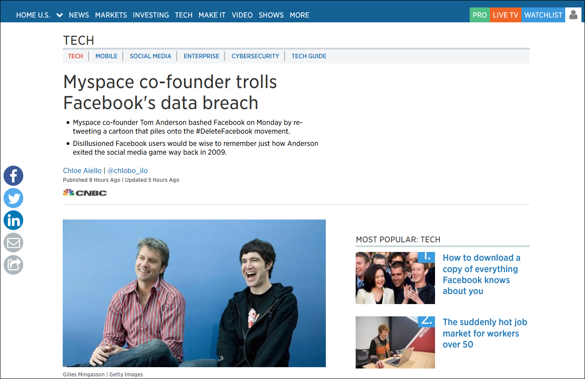The height and width of the screenshot is (379, 585).
Task: Open thumbnail for Facebook data download story
Action: click(395, 278)
